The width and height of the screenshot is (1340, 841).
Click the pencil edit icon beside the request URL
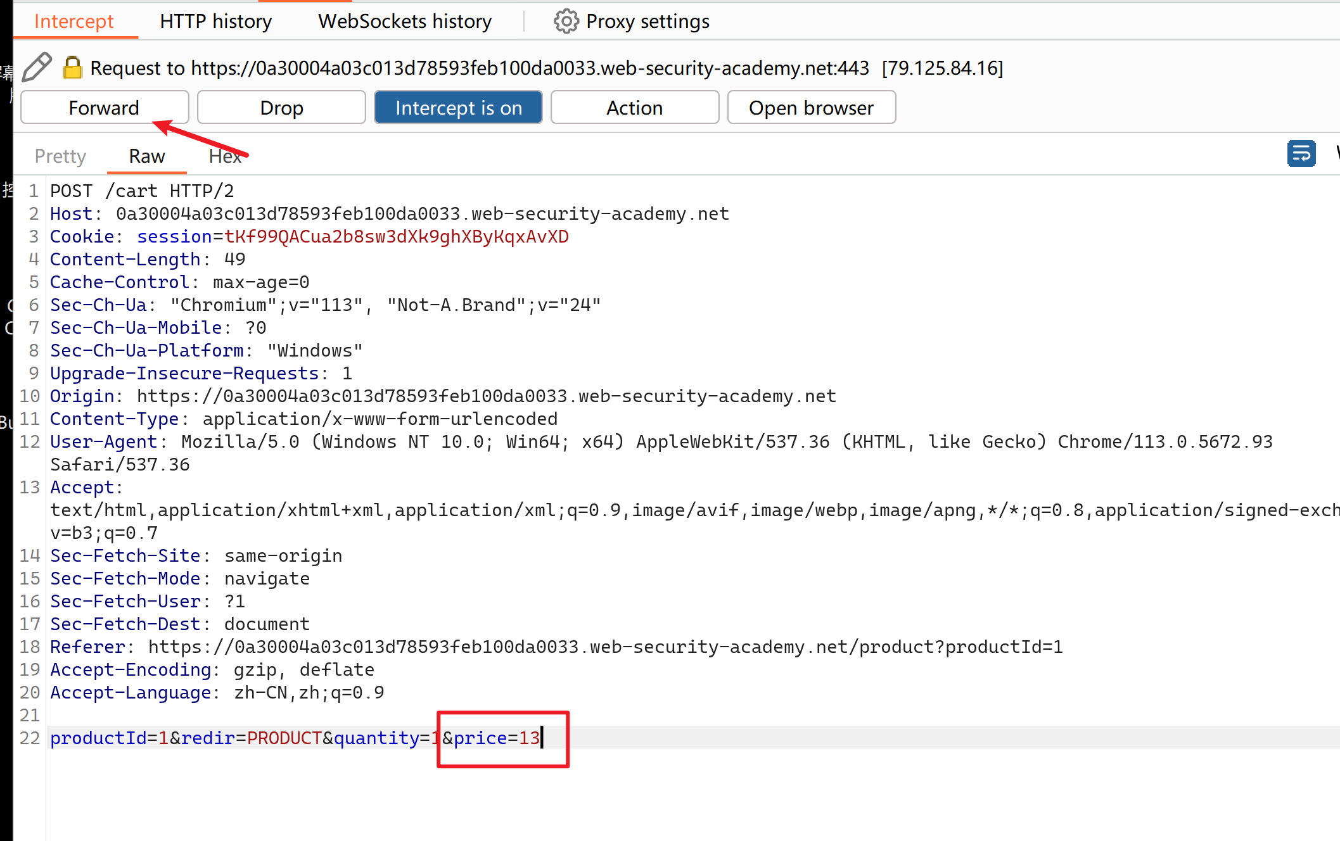pos(37,67)
